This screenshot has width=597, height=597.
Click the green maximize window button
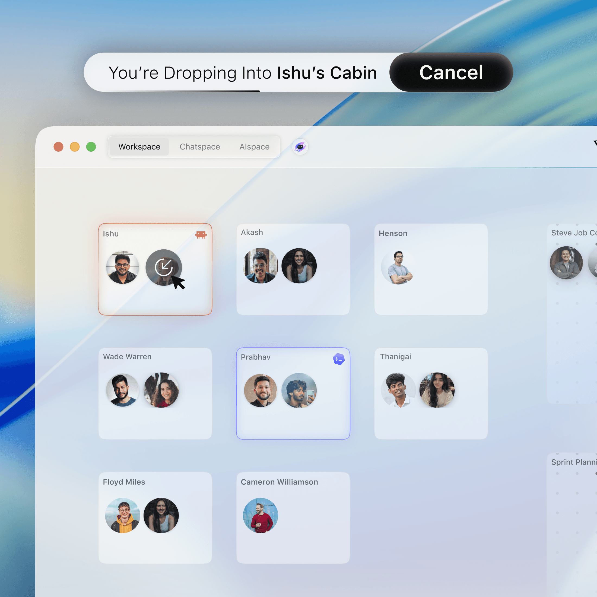click(x=91, y=147)
